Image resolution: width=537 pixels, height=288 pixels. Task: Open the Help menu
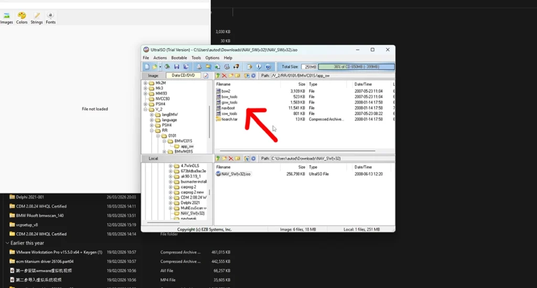point(228,58)
